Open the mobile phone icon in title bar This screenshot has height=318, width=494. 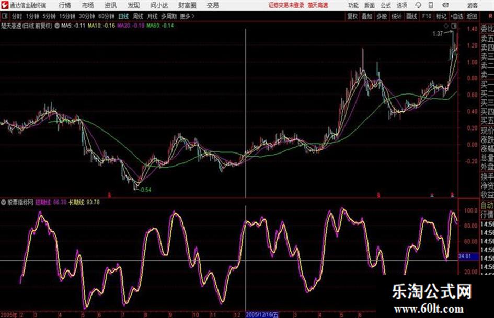point(431,5)
